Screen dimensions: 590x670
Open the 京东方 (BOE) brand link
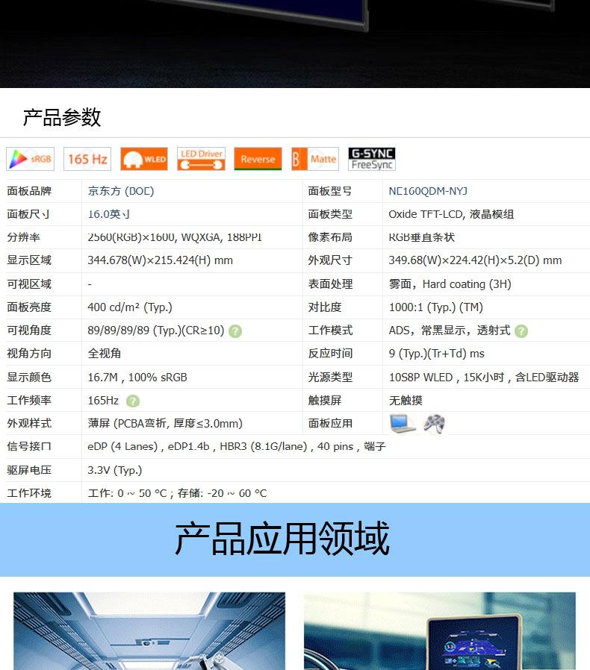[121, 191]
